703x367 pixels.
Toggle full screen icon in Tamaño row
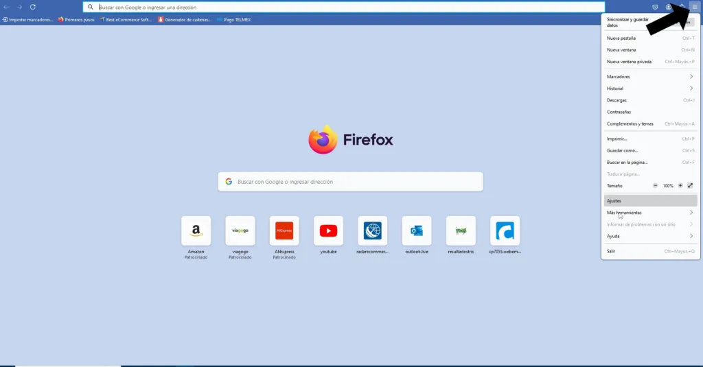click(690, 185)
